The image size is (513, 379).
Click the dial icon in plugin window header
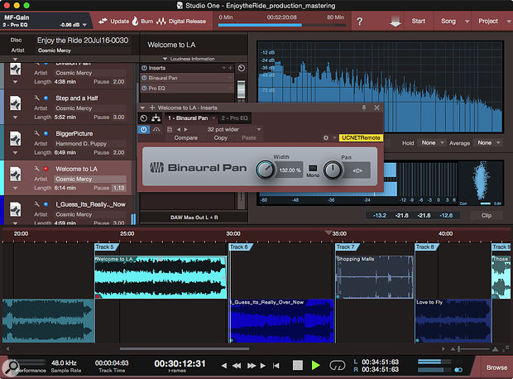coord(143,118)
